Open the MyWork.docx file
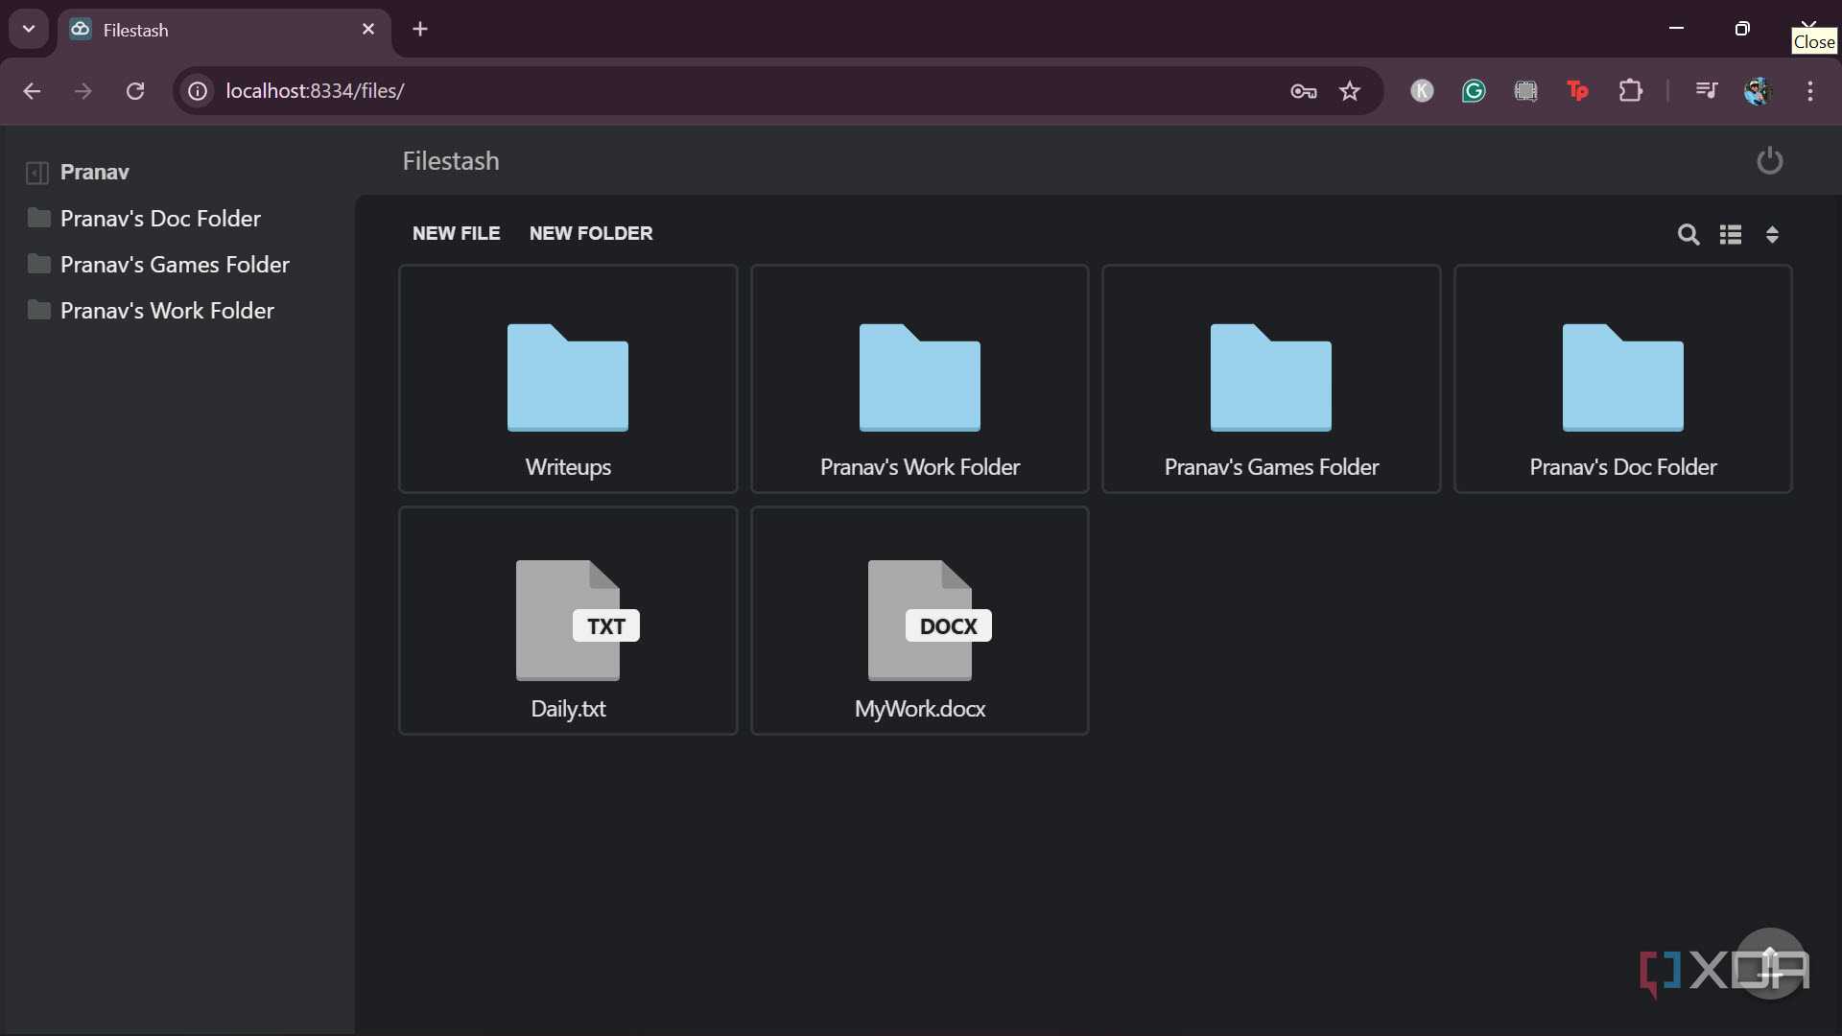Viewport: 1842px width, 1036px height. click(x=919, y=621)
